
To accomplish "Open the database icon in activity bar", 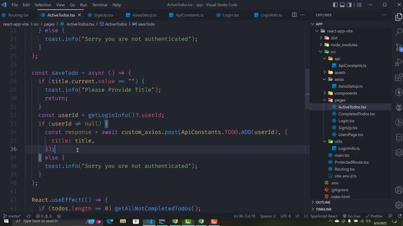I will click(399, 137).
